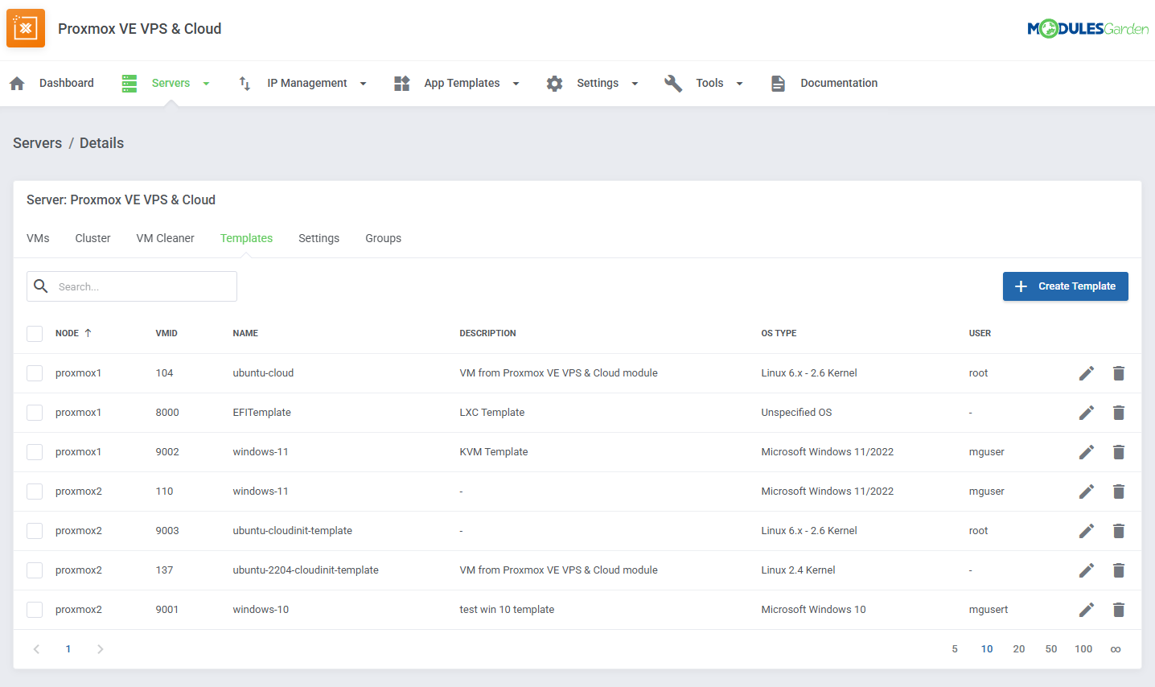Select the pencil edit icon for EFITemplate
The height and width of the screenshot is (687, 1155).
(1087, 412)
